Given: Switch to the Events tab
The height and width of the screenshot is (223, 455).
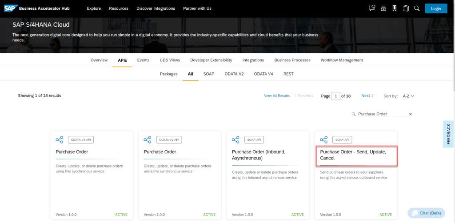Looking at the screenshot, I should pyautogui.click(x=143, y=60).
